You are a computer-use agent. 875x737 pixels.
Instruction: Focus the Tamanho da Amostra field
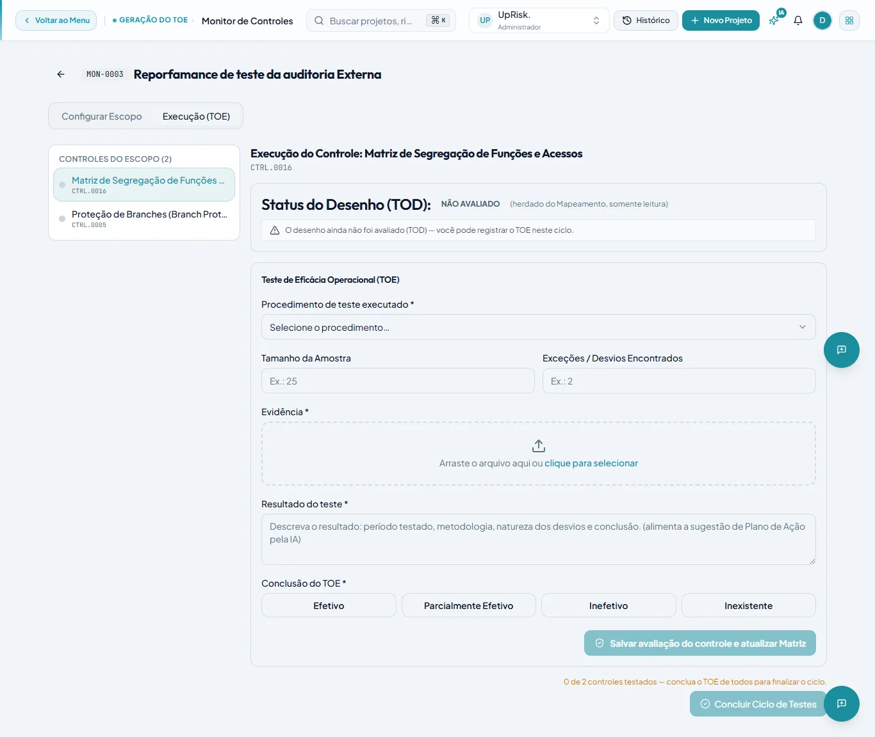398,381
